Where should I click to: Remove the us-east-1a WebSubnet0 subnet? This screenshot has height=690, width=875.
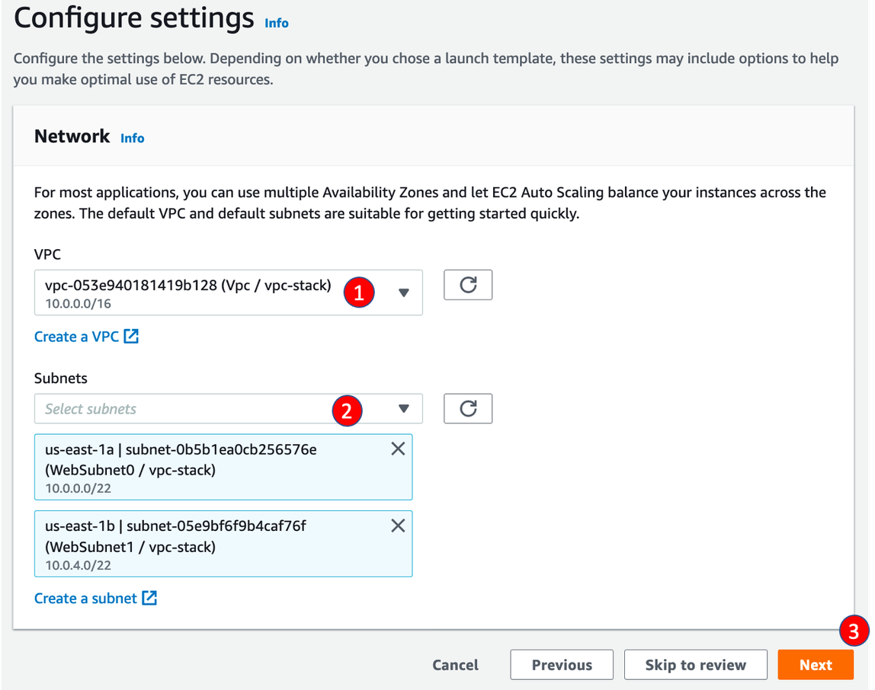[397, 449]
